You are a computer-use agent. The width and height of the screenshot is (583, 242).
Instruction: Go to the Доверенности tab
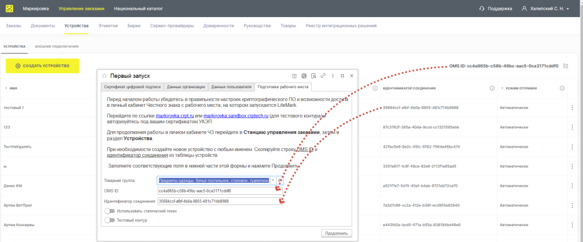(219, 26)
